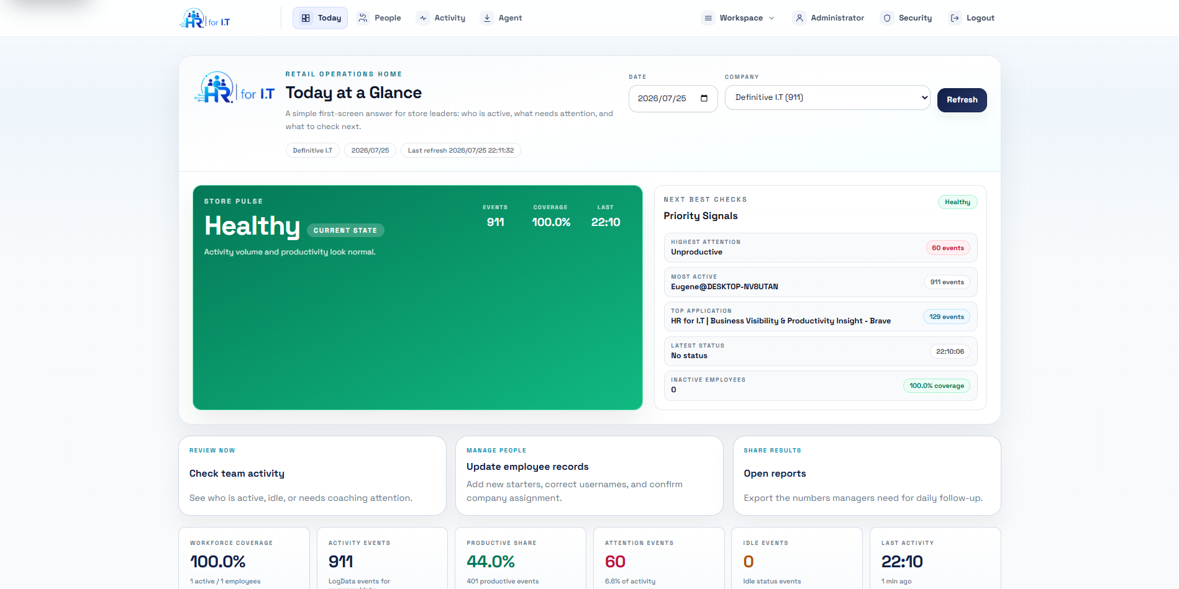Expand the Workspace menu chevron
1179x589 pixels.
(772, 18)
